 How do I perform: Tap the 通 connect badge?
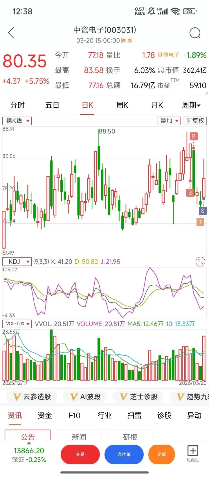point(129,41)
